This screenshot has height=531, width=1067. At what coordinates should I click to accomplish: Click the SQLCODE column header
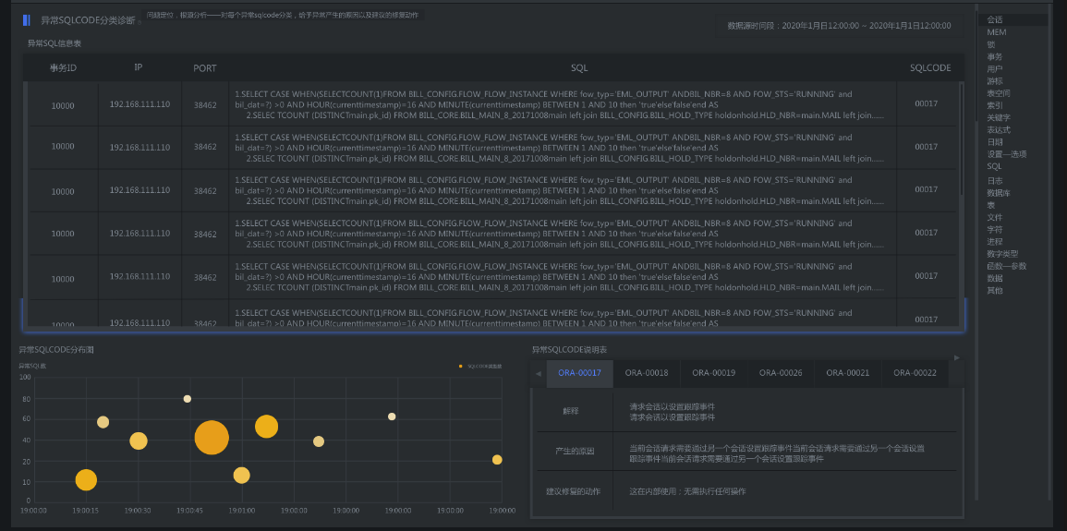coord(930,68)
